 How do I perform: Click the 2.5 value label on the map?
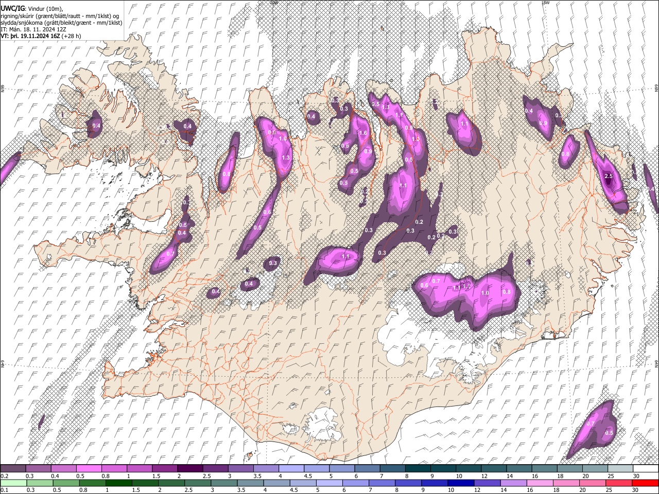tap(608, 177)
